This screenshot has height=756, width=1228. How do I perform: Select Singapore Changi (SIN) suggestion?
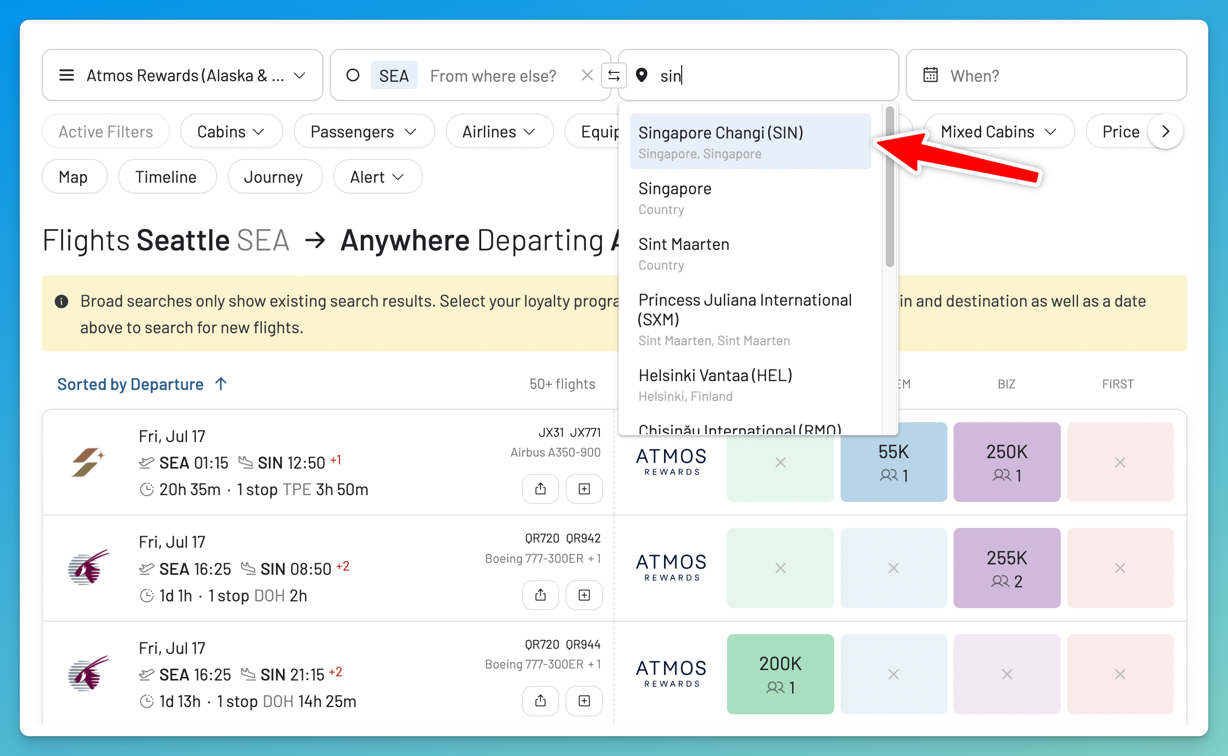(750, 142)
